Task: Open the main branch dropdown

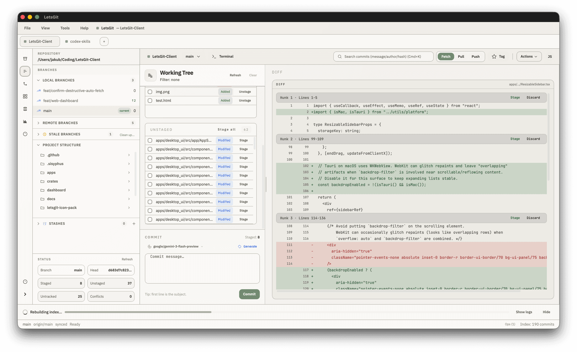Action: pyautogui.click(x=193, y=56)
